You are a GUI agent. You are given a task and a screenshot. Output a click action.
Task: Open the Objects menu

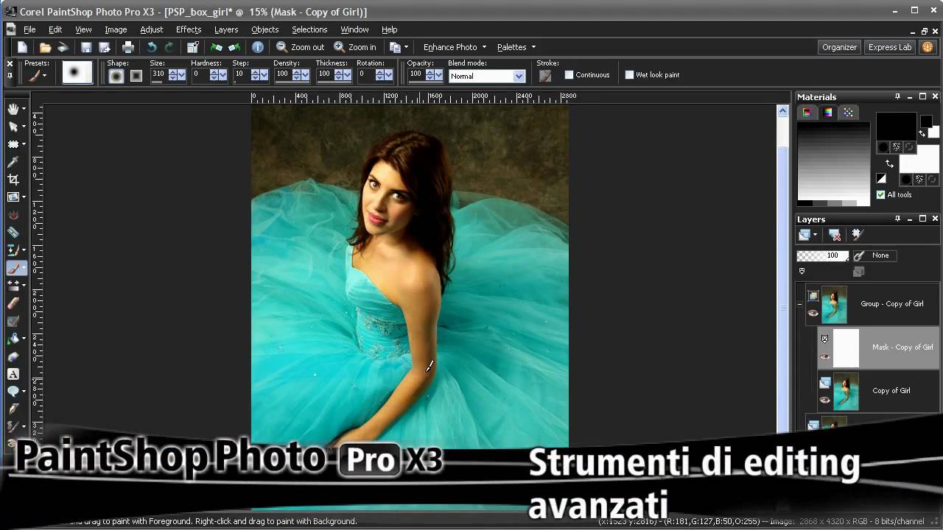click(x=264, y=29)
